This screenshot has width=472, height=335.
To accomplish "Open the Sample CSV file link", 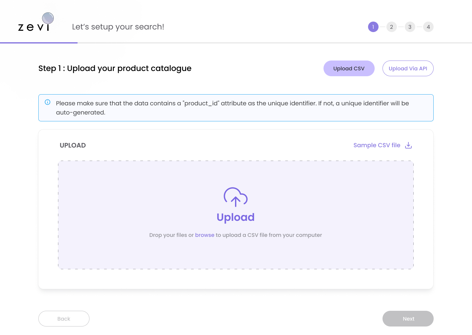I will (x=377, y=145).
